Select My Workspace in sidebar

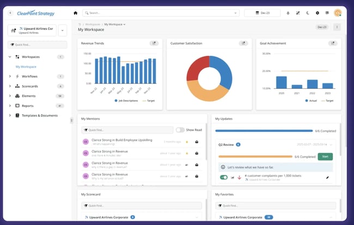click(26, 66)
